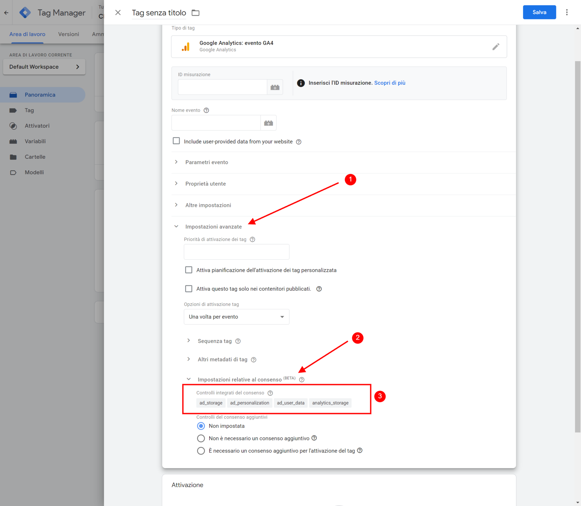Screen dimensions: 581x506
Task: Open the three-dot more options menu
Action: 567,12
